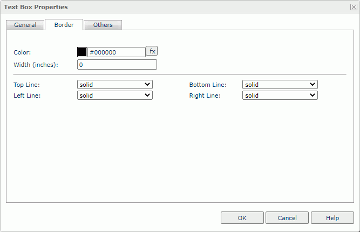Focus the #000000 color hex field

click(x=117, y=52)
